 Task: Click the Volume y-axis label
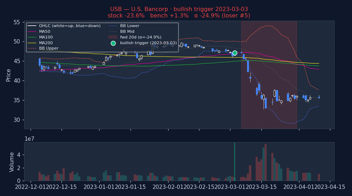pyautogui.click(x=12, y=162)
